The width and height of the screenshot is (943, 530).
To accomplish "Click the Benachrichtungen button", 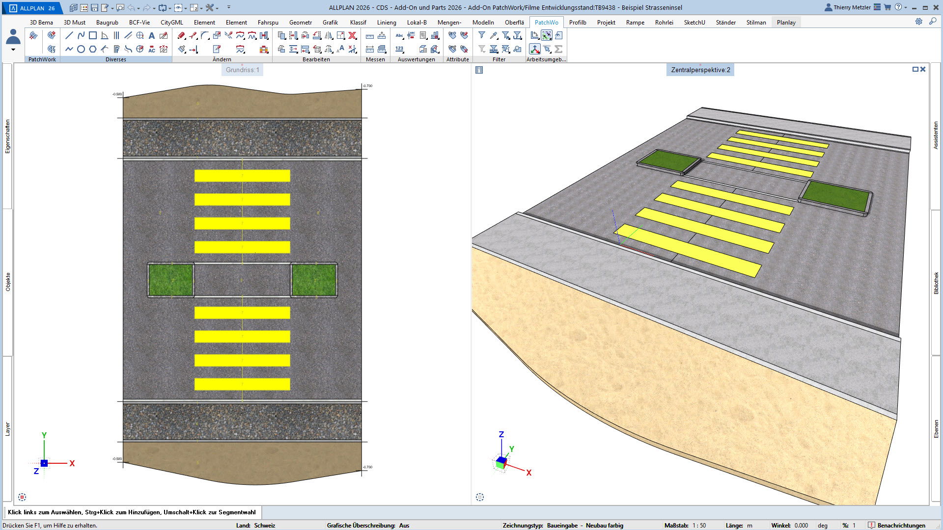I will tap(896, 525).
